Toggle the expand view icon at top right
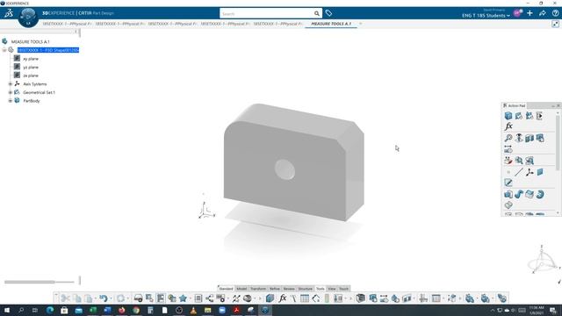The height and width of the screenshot is (316, 562). 555,24
